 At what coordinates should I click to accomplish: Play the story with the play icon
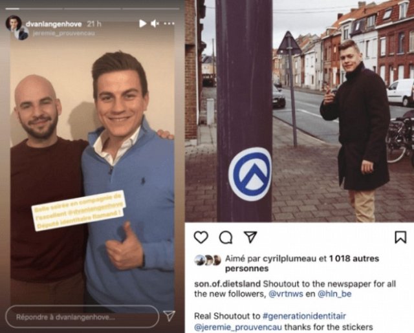[x=142, y=24]
